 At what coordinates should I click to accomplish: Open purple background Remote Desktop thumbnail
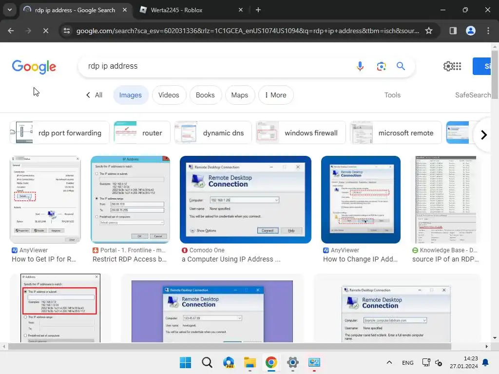212,311
